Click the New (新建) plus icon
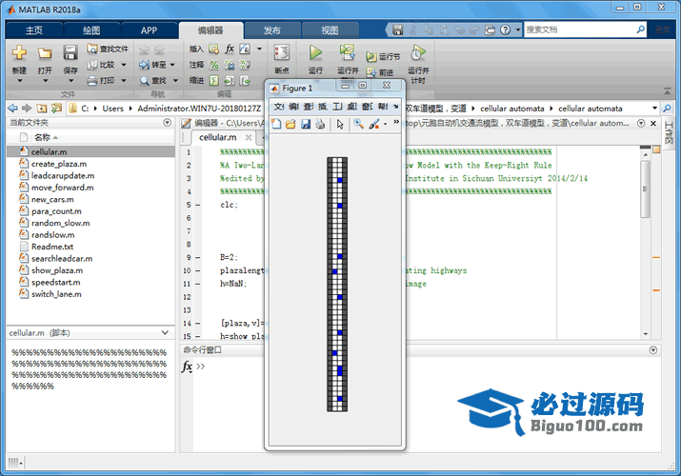 [x=19, y=53]
